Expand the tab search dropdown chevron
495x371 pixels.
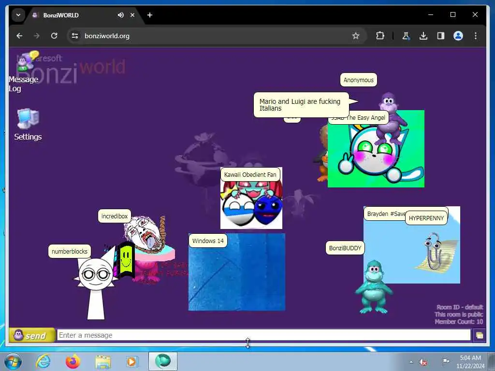click(18, 15)
